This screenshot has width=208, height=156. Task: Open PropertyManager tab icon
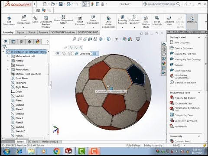click(13, 42)
